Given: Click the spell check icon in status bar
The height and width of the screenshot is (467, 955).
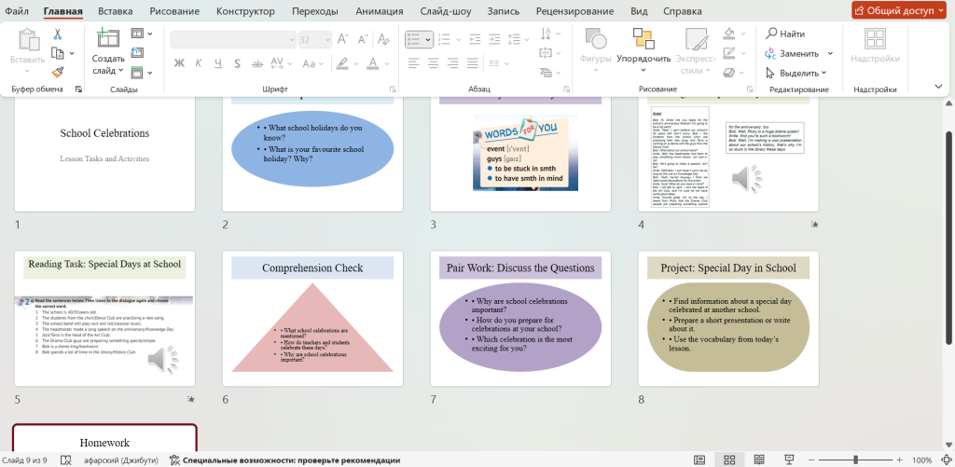Looking at the screenshot, I should point(65,460).
